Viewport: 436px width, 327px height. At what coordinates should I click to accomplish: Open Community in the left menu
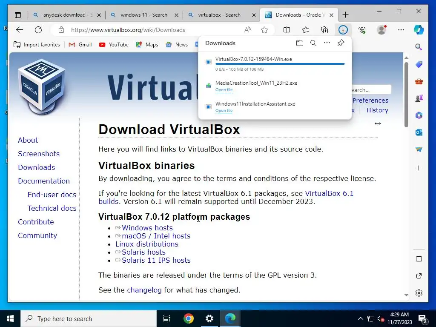[x=37, y=235]
